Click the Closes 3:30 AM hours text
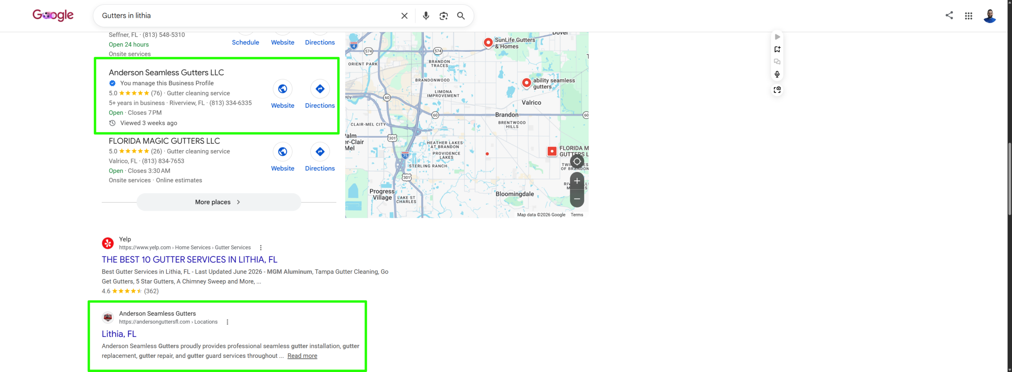Image resolution: width=1012 pixels, height=372 pixels. pos(149,171)
